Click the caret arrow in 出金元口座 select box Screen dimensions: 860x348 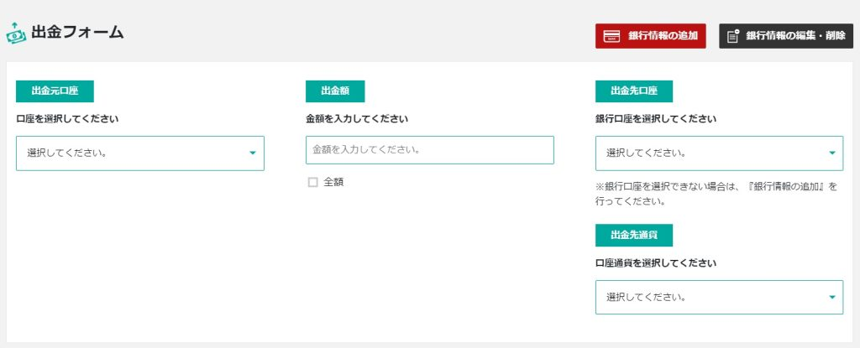(x=252, y=153)
